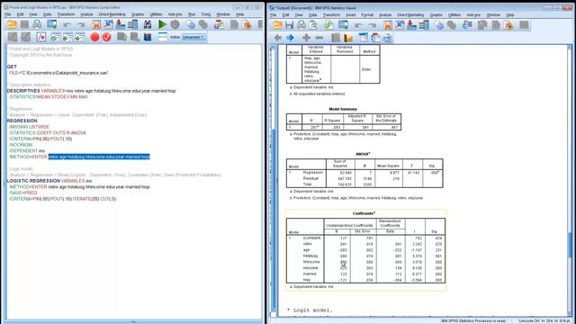Click the Go to Data icon in the Viewer
The image size is (576, 324).
point(388,25)
